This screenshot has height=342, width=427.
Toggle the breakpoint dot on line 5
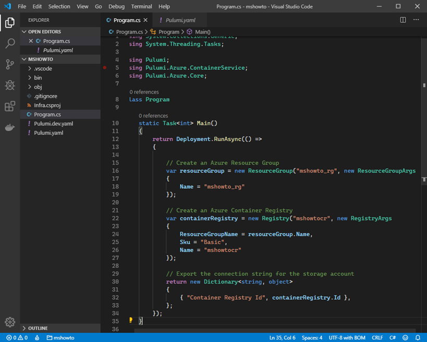[105, 68]
